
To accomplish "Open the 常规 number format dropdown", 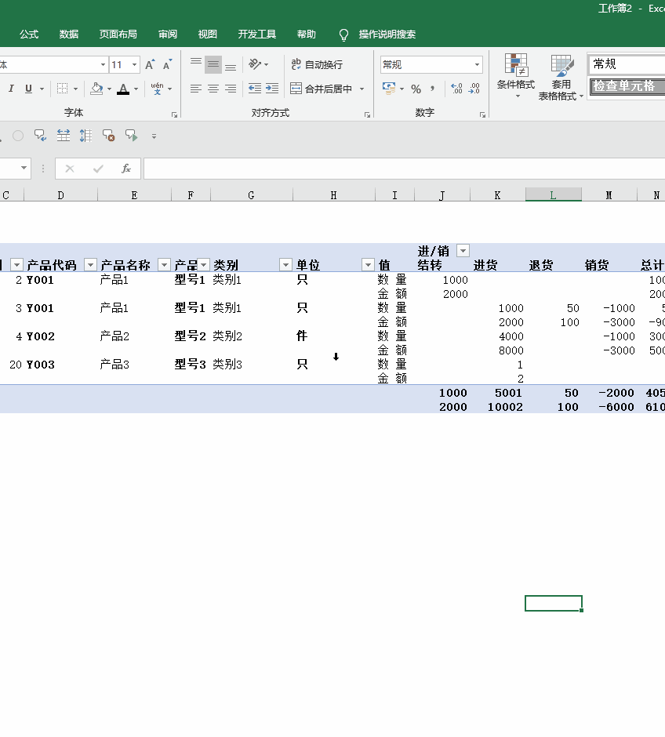I will point(477,65).
